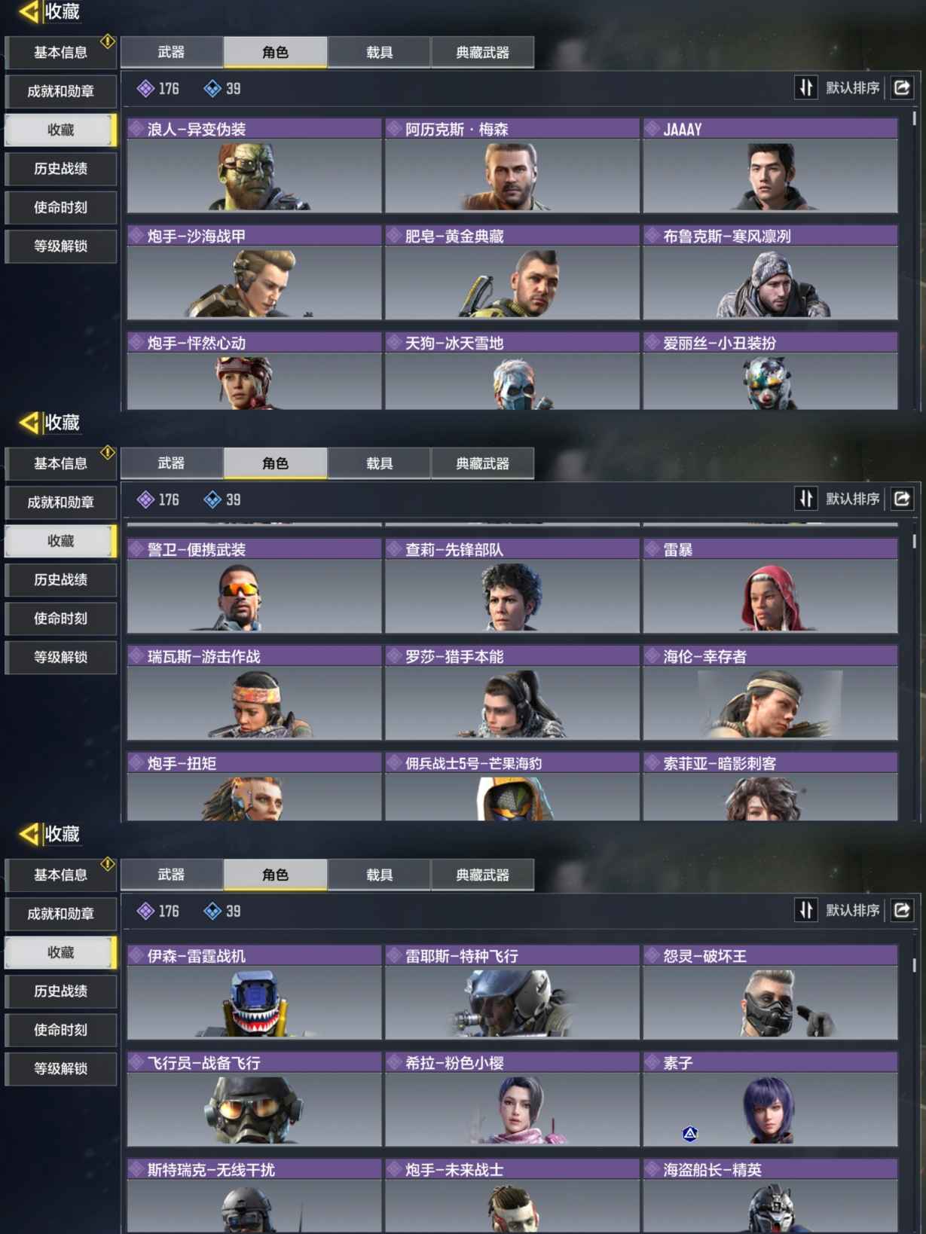
Task: Select the 希拉-粉色小樱 character card
Action: [512, 1099]
